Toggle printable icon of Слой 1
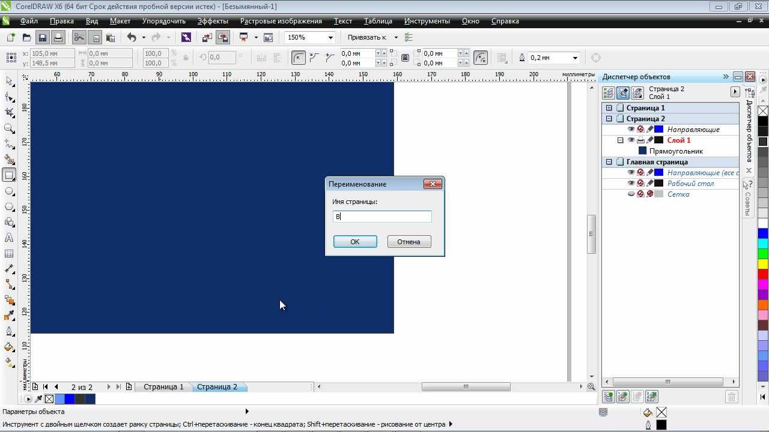This screenshot has height=432, width=769. (x=640, y=140)
